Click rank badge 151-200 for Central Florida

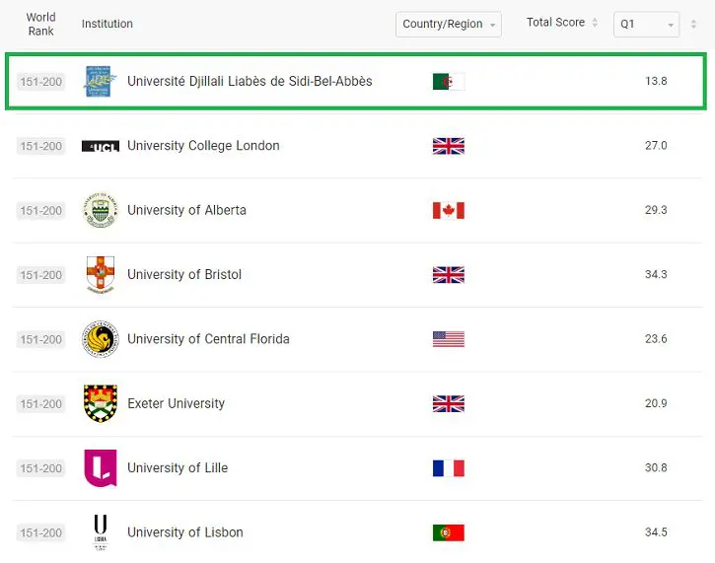coord(41,339)
